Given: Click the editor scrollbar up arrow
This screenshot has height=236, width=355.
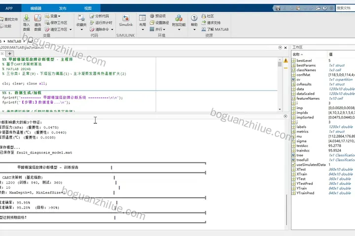Looking at the screenshot, I should [280, 60].
